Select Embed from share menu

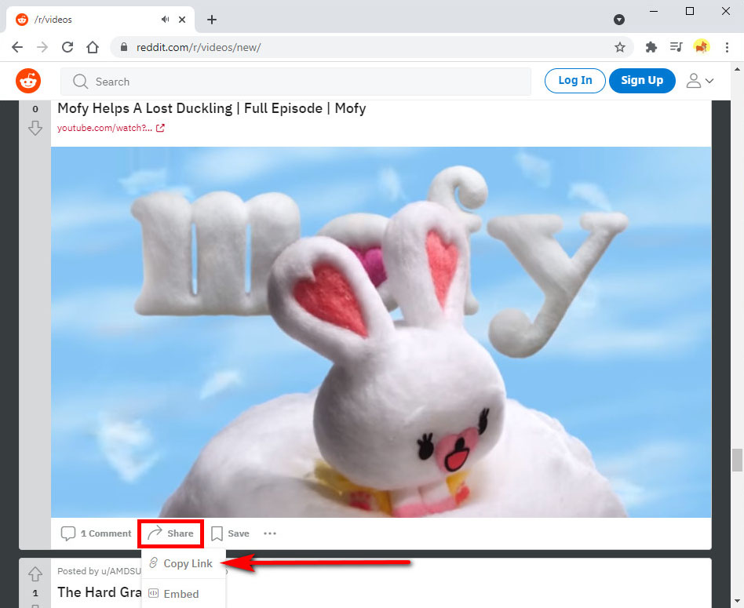pyautogui.click(x=184, y=594)
